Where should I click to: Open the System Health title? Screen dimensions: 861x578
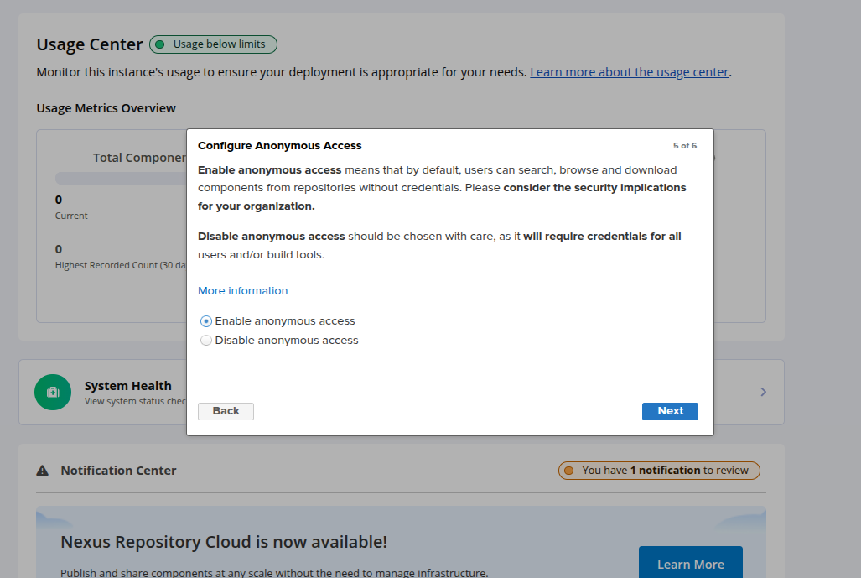pyautogui.click(x=127, y=386)
